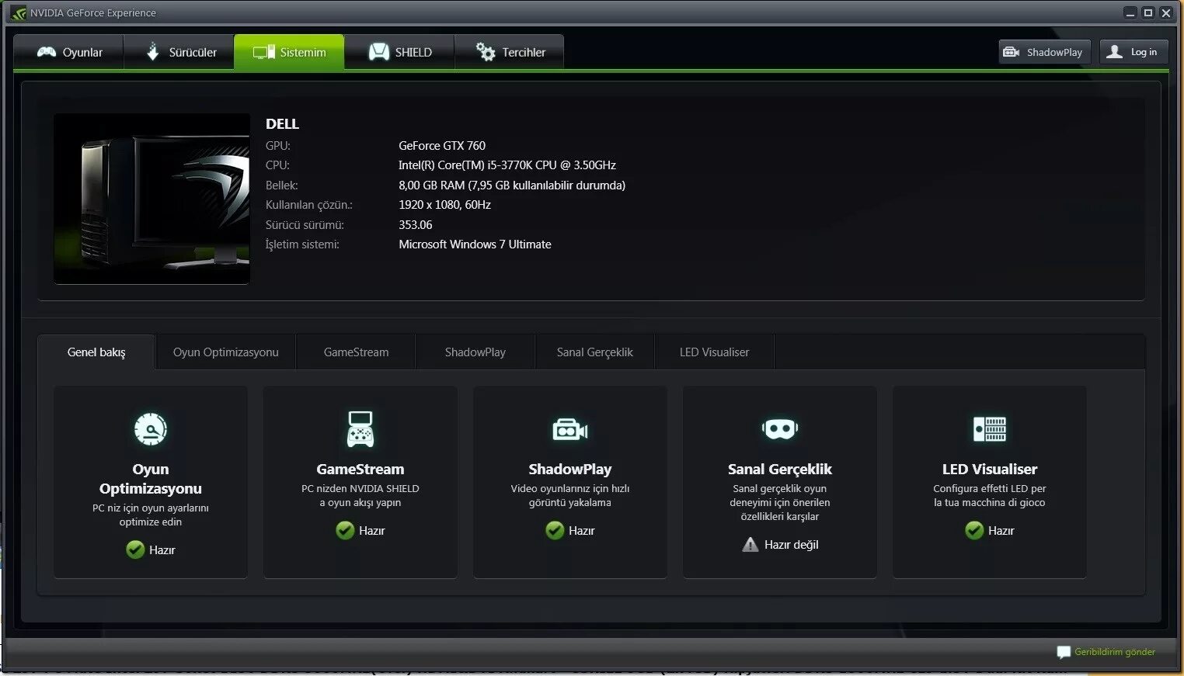
Task: Click green checkmark under Oyun Optimizasyonu
Action: [x=135, y=549]
